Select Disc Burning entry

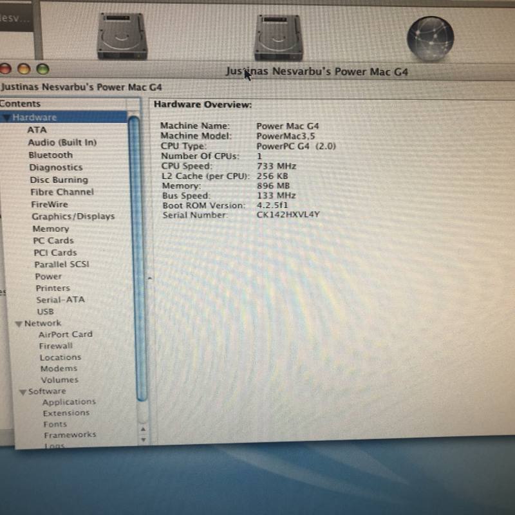click(59, 180)
